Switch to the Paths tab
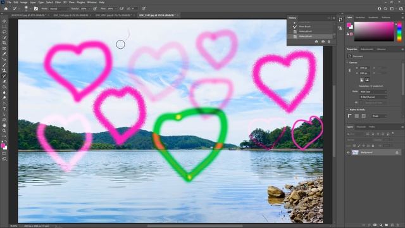405x228 pixels. pyautogui.click(x=372, y=127)
